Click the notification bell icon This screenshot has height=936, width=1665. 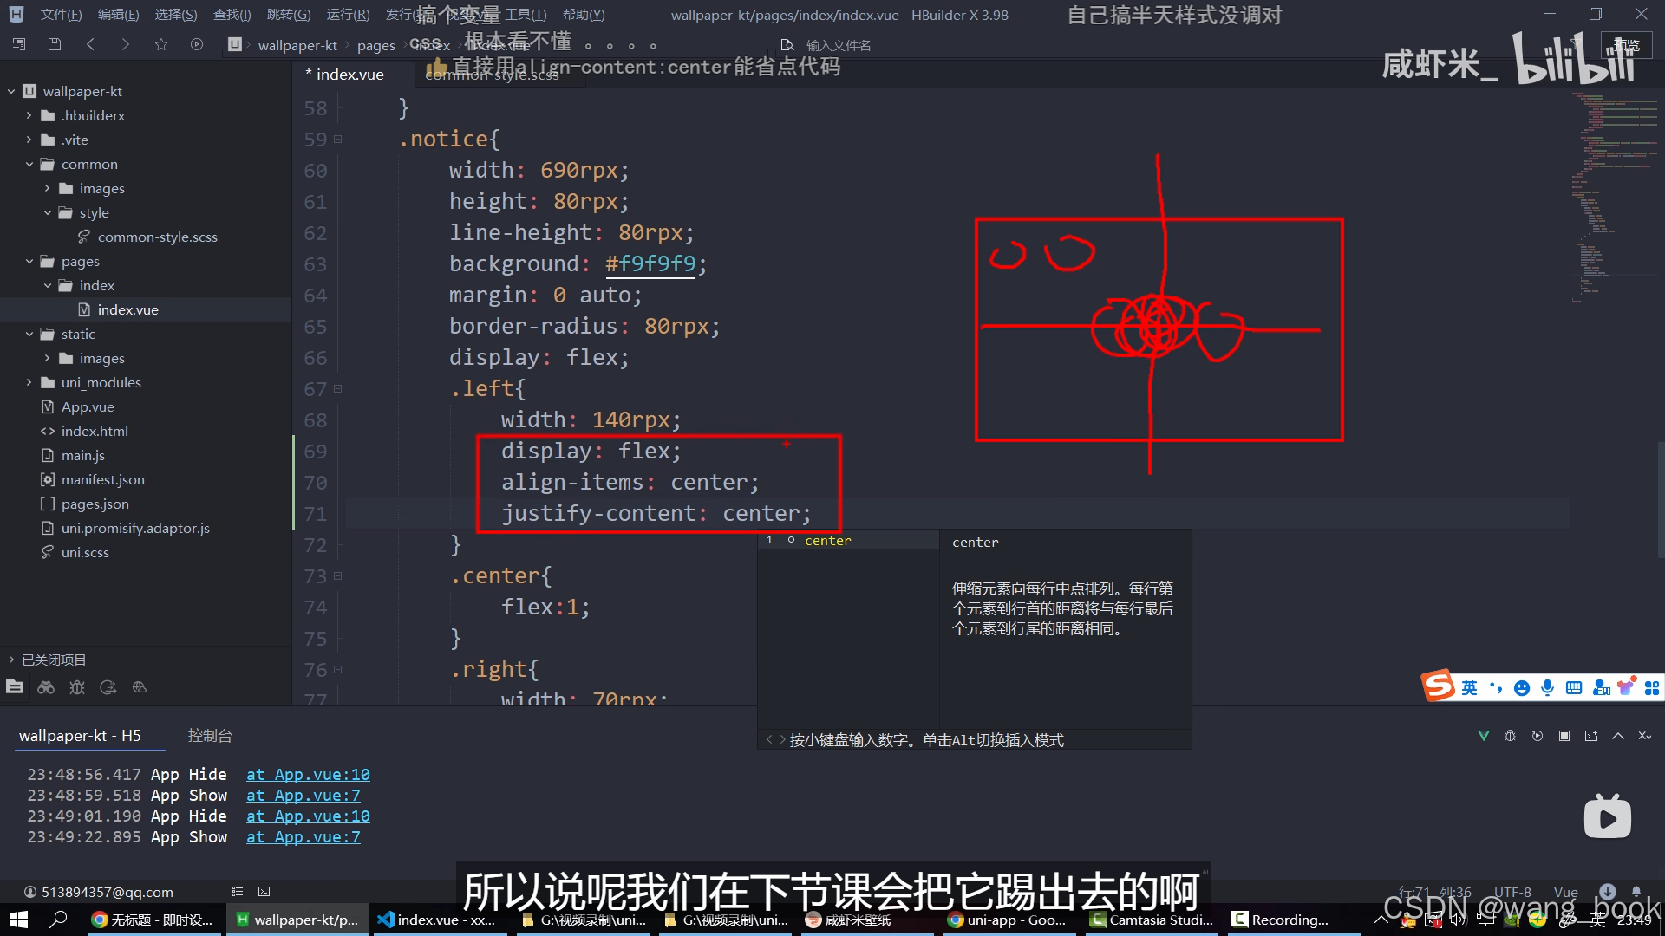tap(1636, 891)
